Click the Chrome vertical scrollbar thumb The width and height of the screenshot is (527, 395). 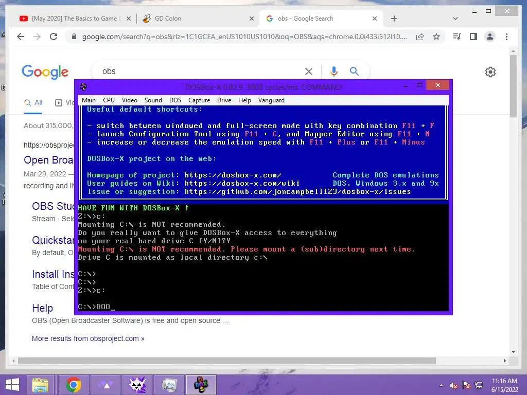[x=513, y=86]
